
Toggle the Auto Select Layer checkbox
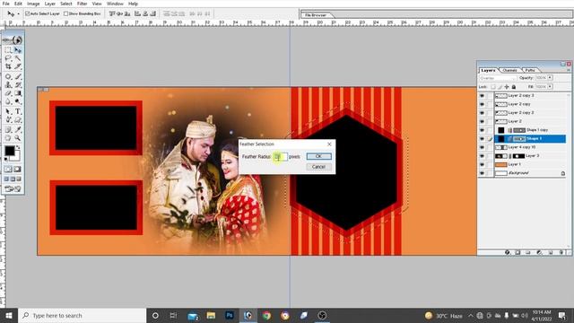click(28, 13)
